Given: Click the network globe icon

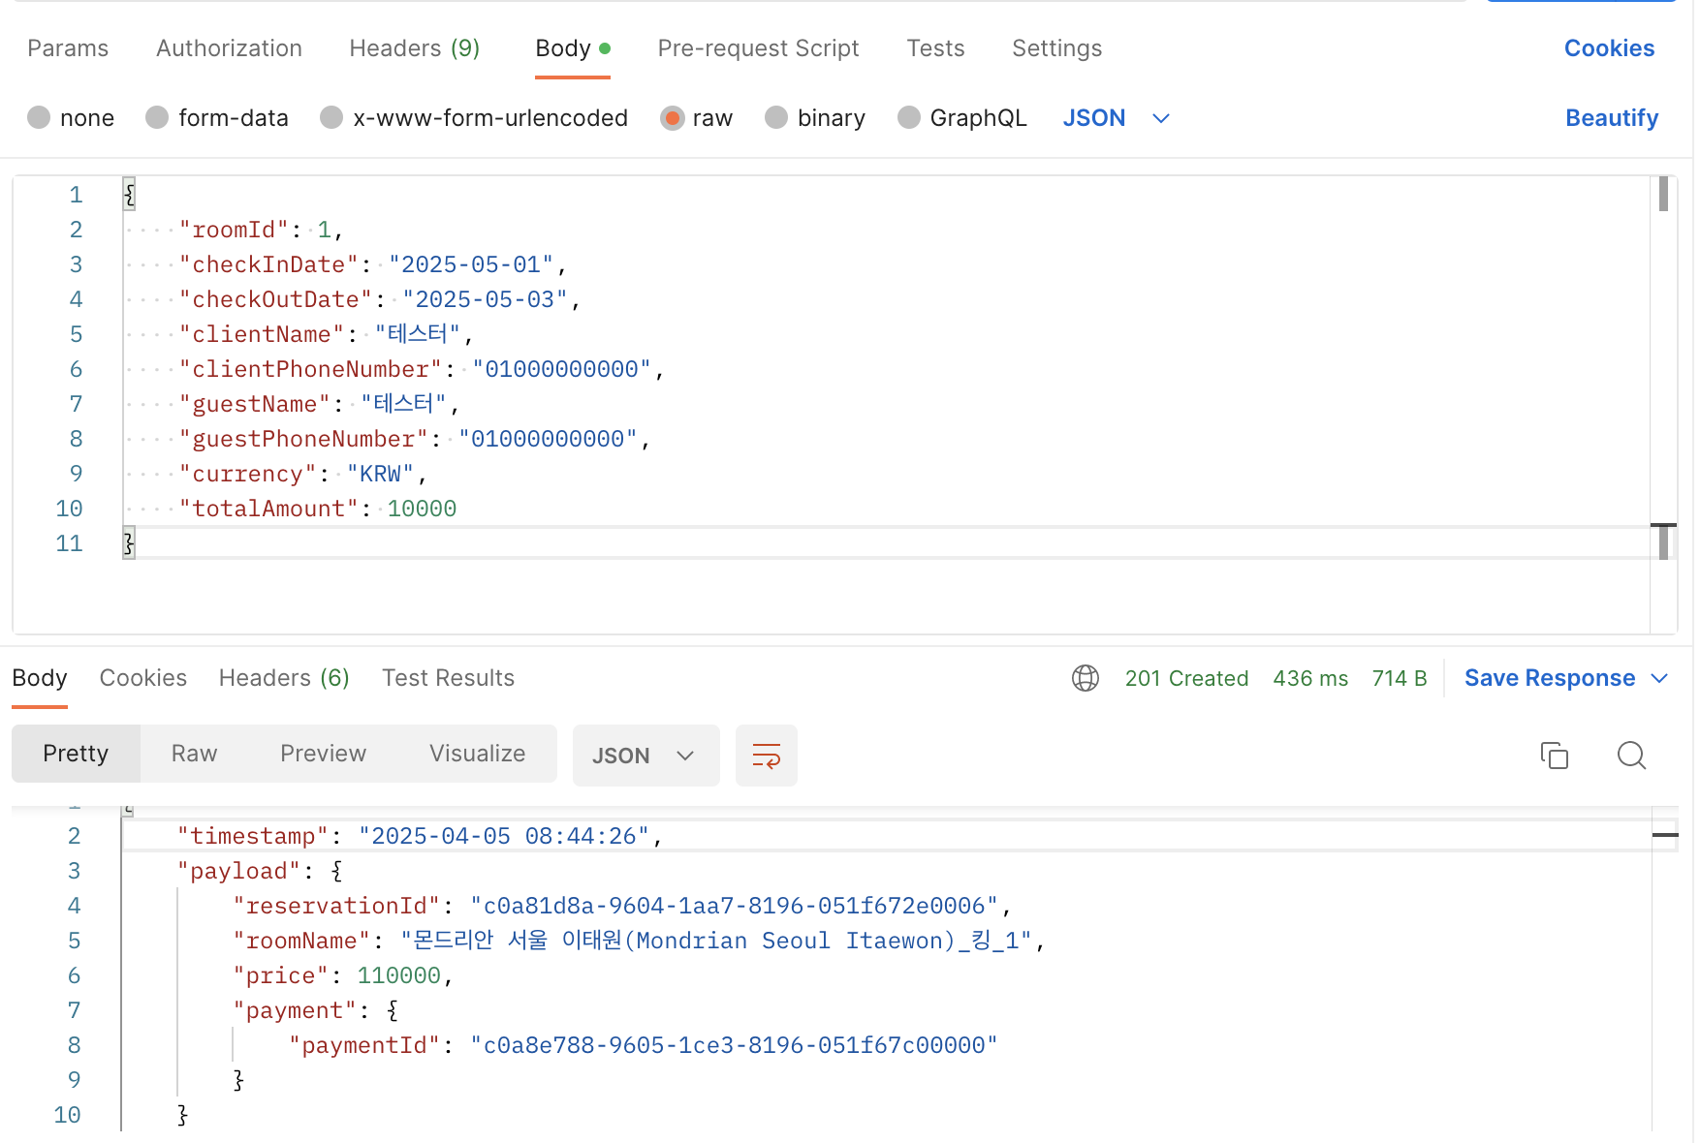Looking at the screenshot, I should point(1086,678).
